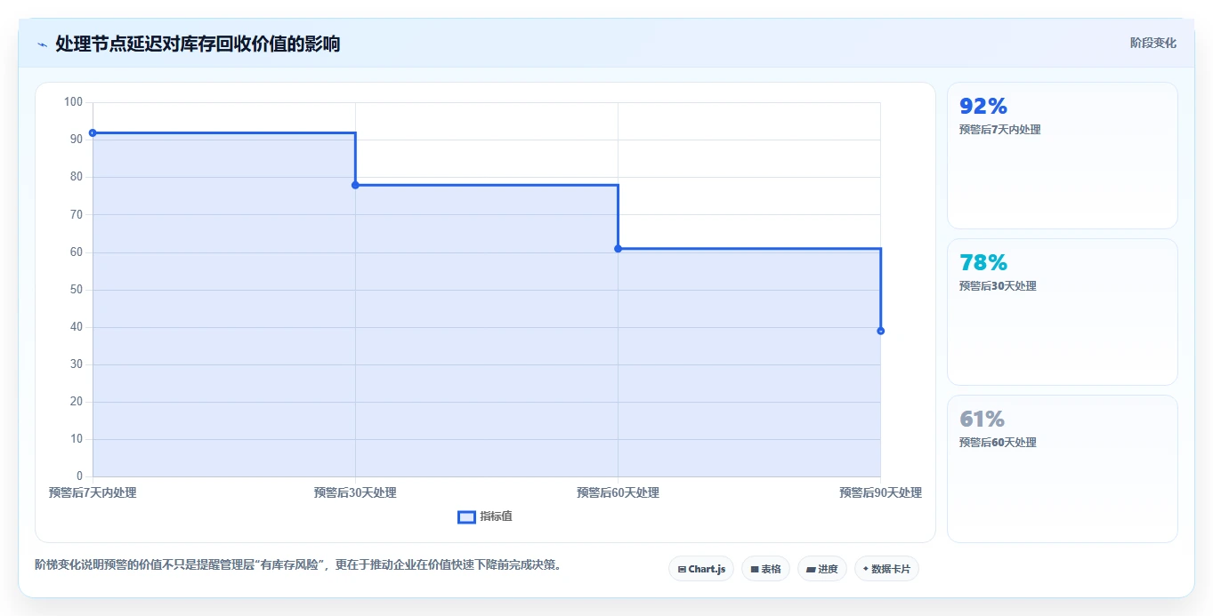Toggle the 指标值 legend item
The image size is (1213, 616).
click(485, 516)
